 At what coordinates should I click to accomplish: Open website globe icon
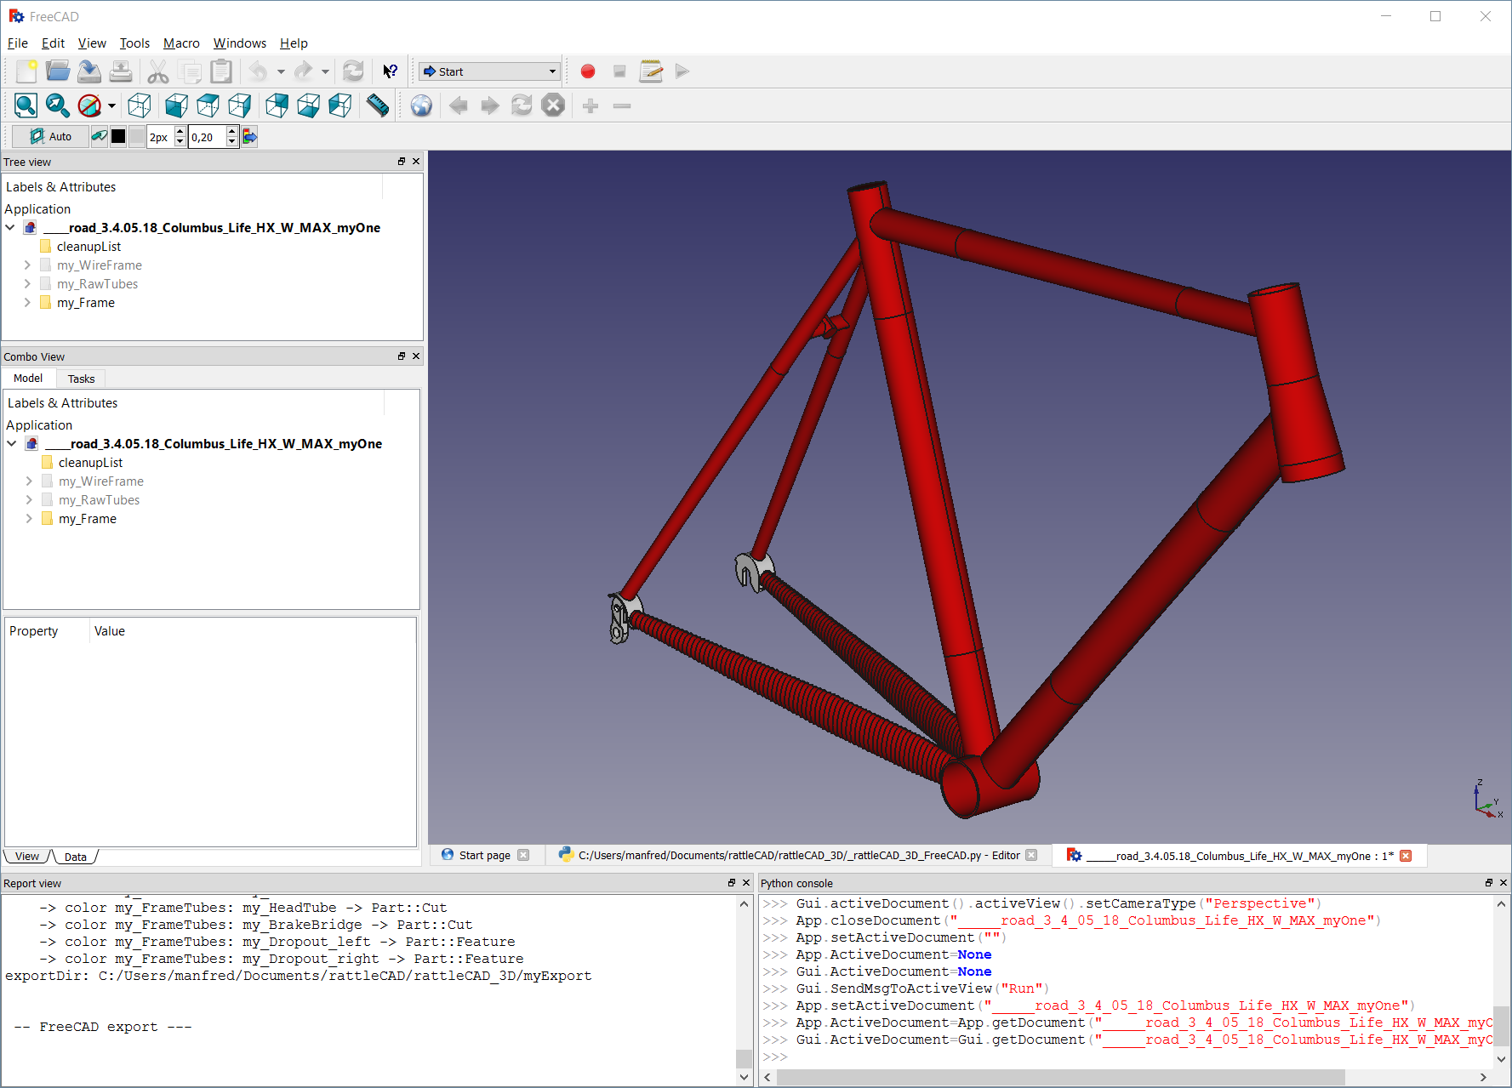point(421,105)
